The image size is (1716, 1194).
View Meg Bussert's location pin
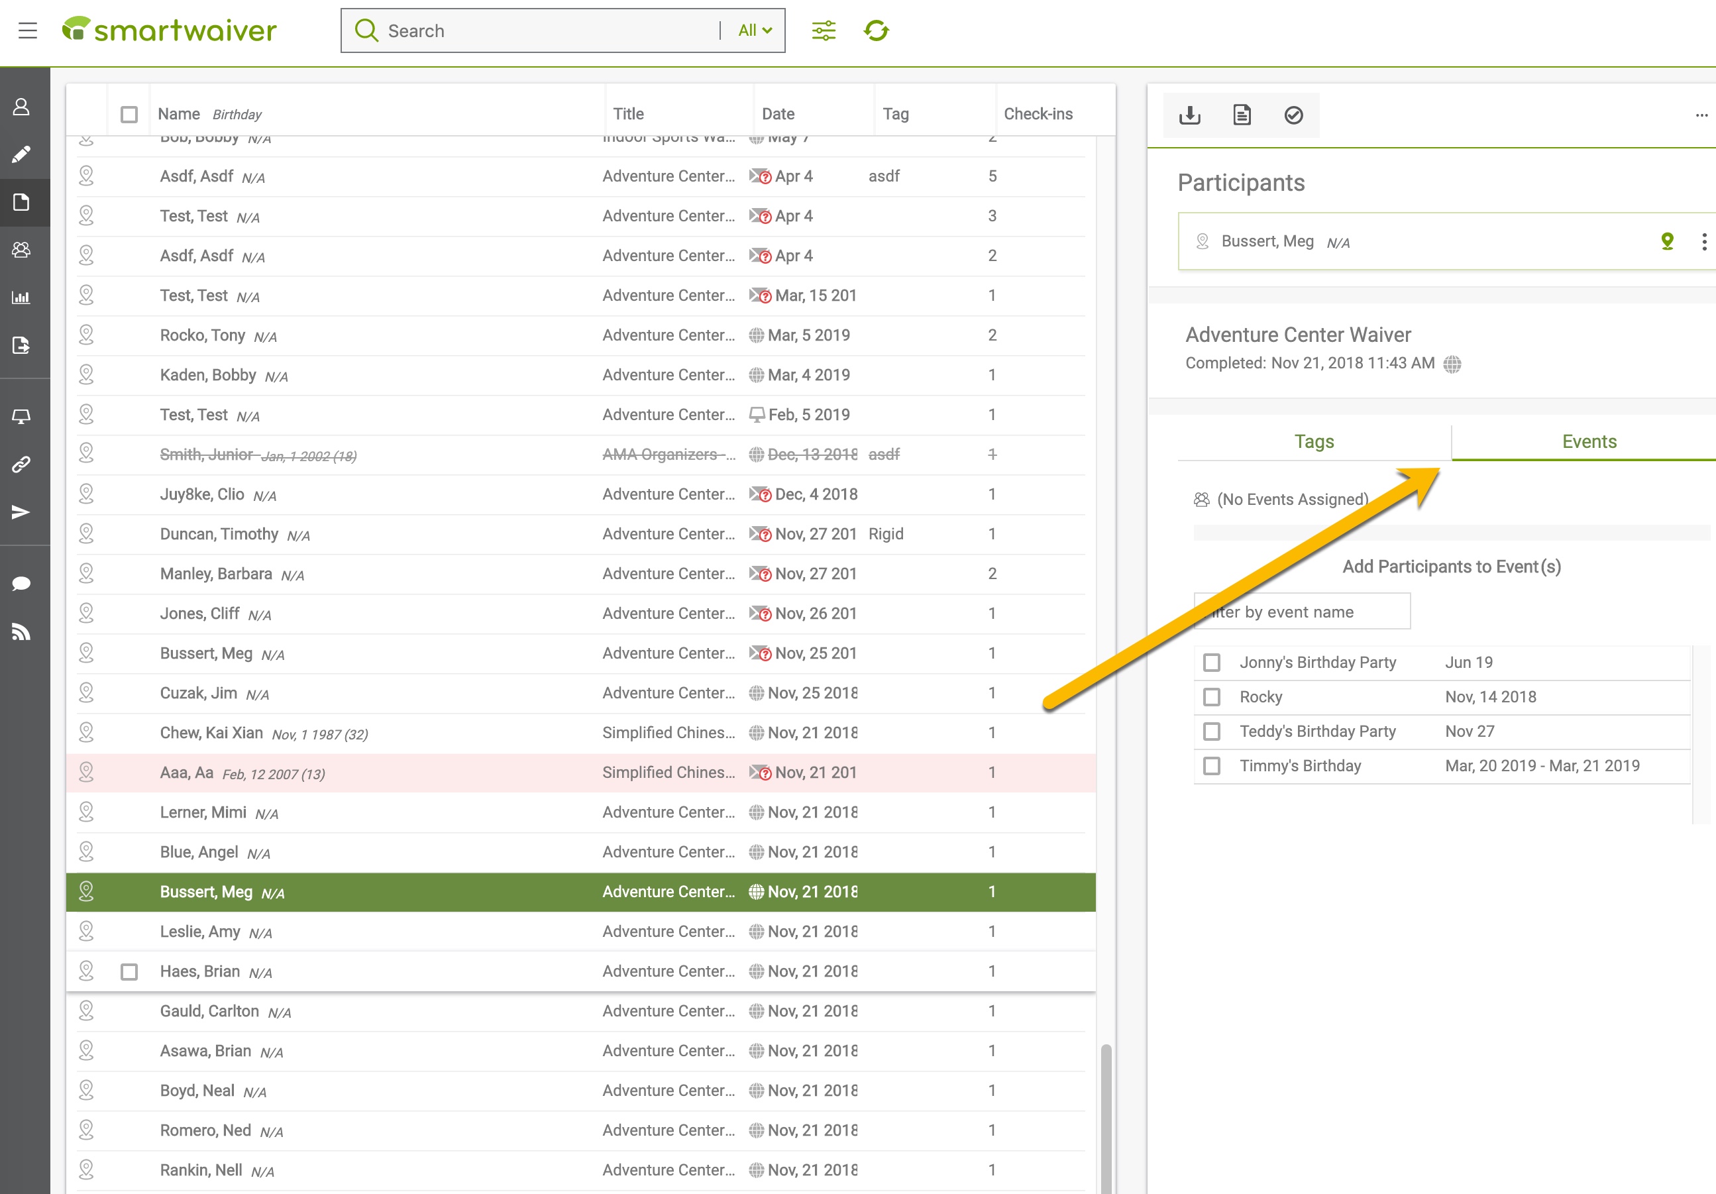(x=1667, y=241)
